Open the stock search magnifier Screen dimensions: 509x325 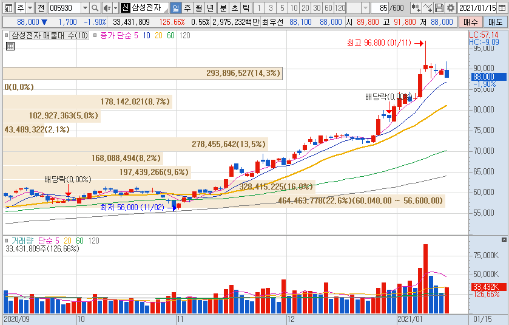(95, 8)
